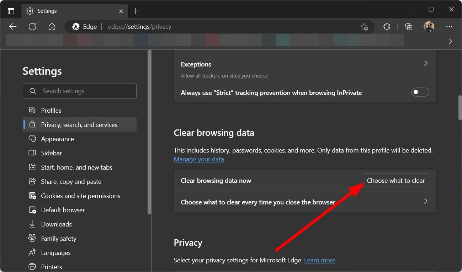The height and width of the screenshot is (272, 462).
Task: Open Languages settings
Action: (80, 252)
